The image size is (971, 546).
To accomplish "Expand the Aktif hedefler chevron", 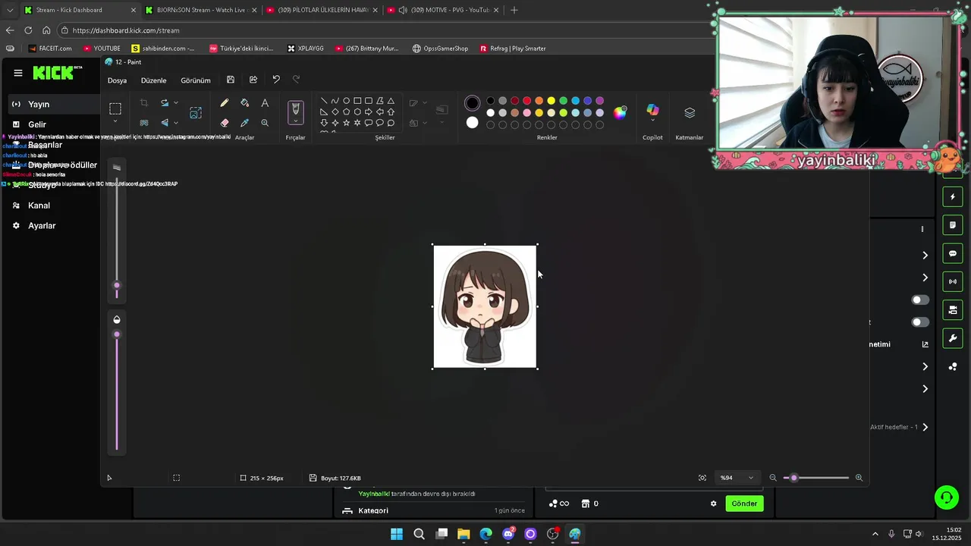I will [925, 427].
